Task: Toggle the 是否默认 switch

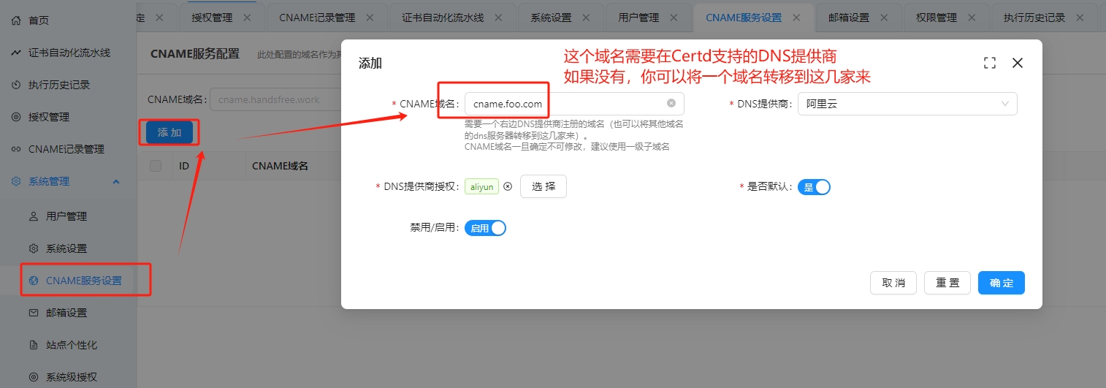Action: point(814,187)
